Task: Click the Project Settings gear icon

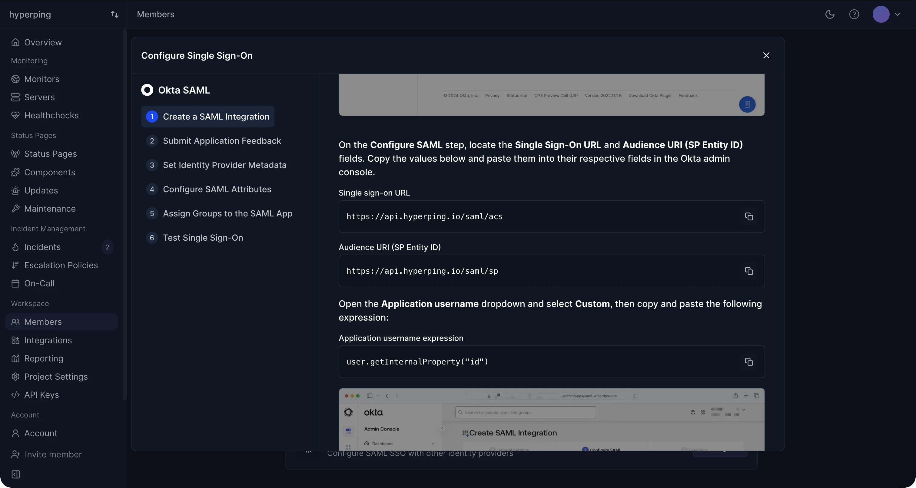Action: click(x=15, y=376)
